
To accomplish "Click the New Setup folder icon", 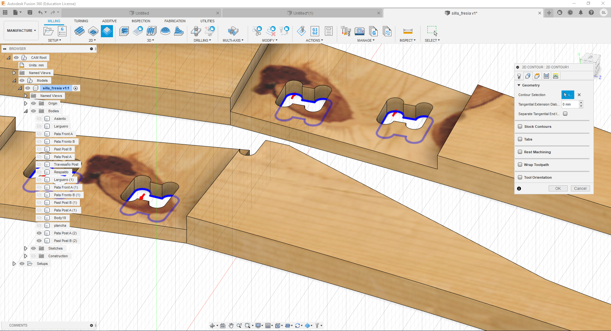I will pyautogui.click(x=49, y=31).
